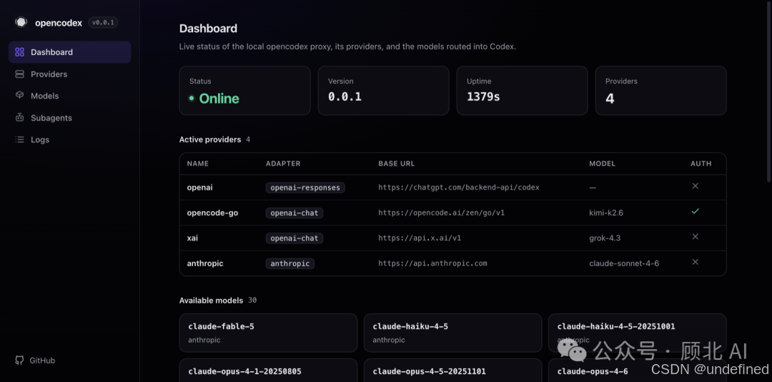Click the api.x.ai/v1 URL
This screenshot has width=772, height=382.
pos(420,238)
